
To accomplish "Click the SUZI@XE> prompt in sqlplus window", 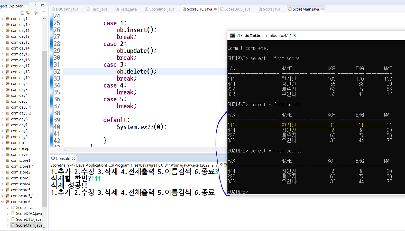I will click(x=238, y=192).
